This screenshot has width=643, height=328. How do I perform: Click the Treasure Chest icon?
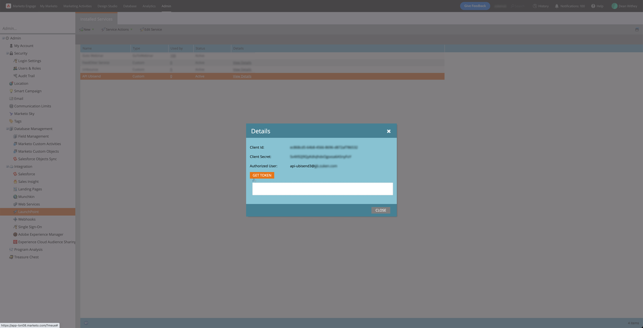pos(11,257)
